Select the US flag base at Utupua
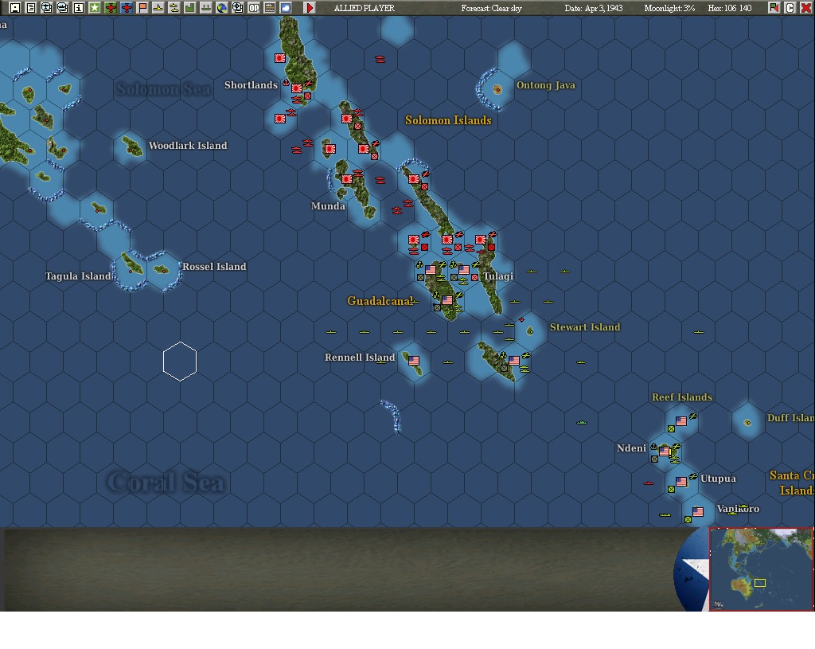 (x=681, y=482)
